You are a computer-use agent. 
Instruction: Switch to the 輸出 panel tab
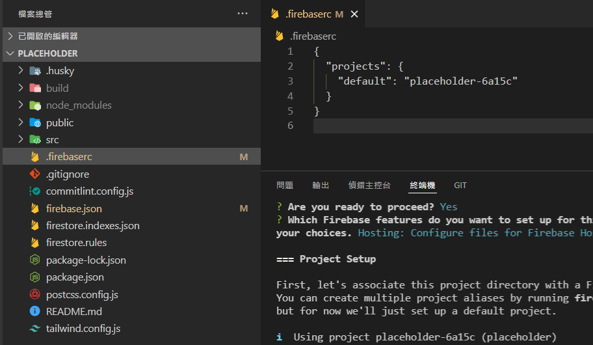[x=321, y=186]
